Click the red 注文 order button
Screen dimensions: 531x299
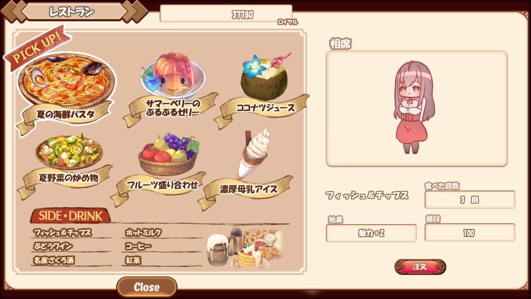[x=420, y=267]
